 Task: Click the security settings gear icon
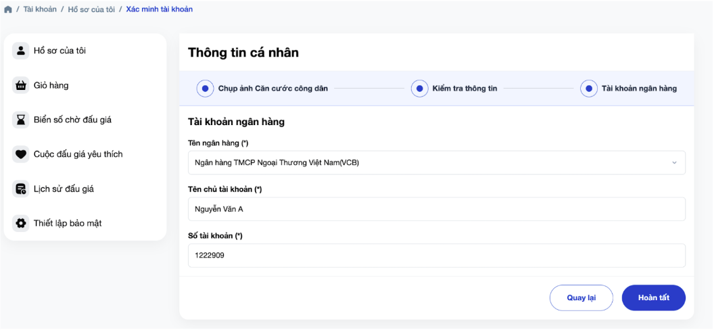[20, 223]
